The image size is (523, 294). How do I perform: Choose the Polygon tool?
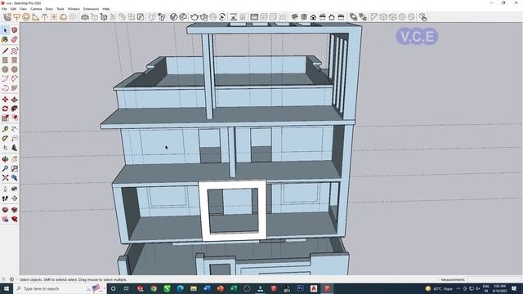click(15, 69)
